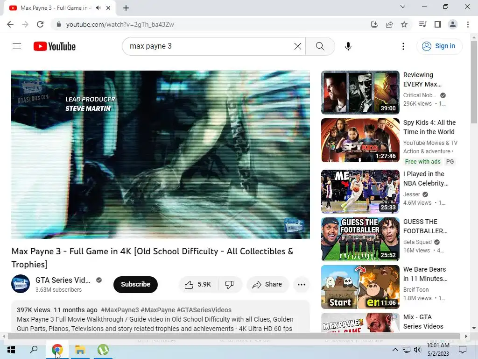The width and height of the screenshot is (478, 359).
Task: Open more actions ellipsis under video
Action: (x=301, y=285)
